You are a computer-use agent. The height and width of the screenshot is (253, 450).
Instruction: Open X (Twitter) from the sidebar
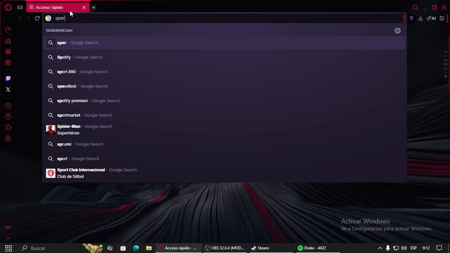tap(8, 89)
